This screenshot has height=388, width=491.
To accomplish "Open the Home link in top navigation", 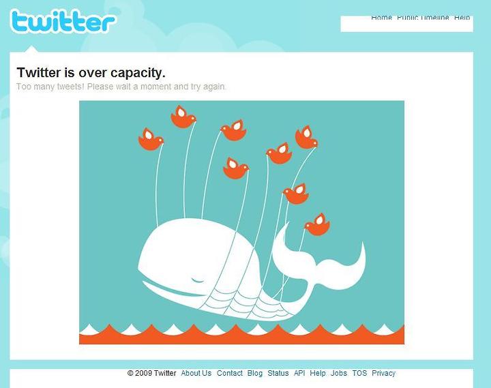I will pyautogui.click(x=381, y=18).
